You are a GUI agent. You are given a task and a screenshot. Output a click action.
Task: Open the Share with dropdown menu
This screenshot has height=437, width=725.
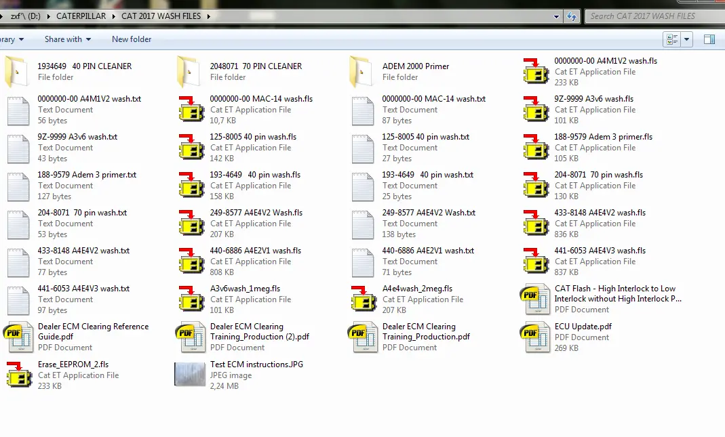(68, 39)
